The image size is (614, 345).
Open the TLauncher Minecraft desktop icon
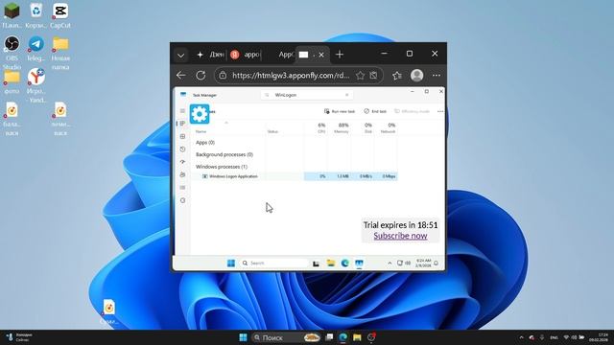[x=12, y=11]
